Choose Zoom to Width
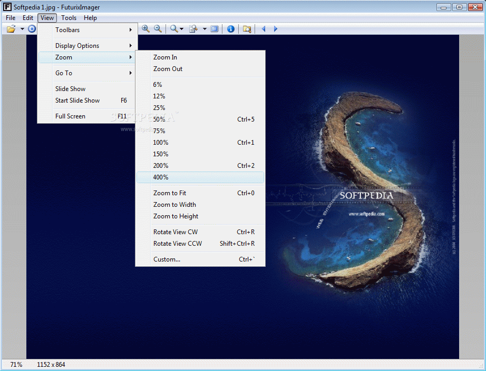 (x=200, y=205)
